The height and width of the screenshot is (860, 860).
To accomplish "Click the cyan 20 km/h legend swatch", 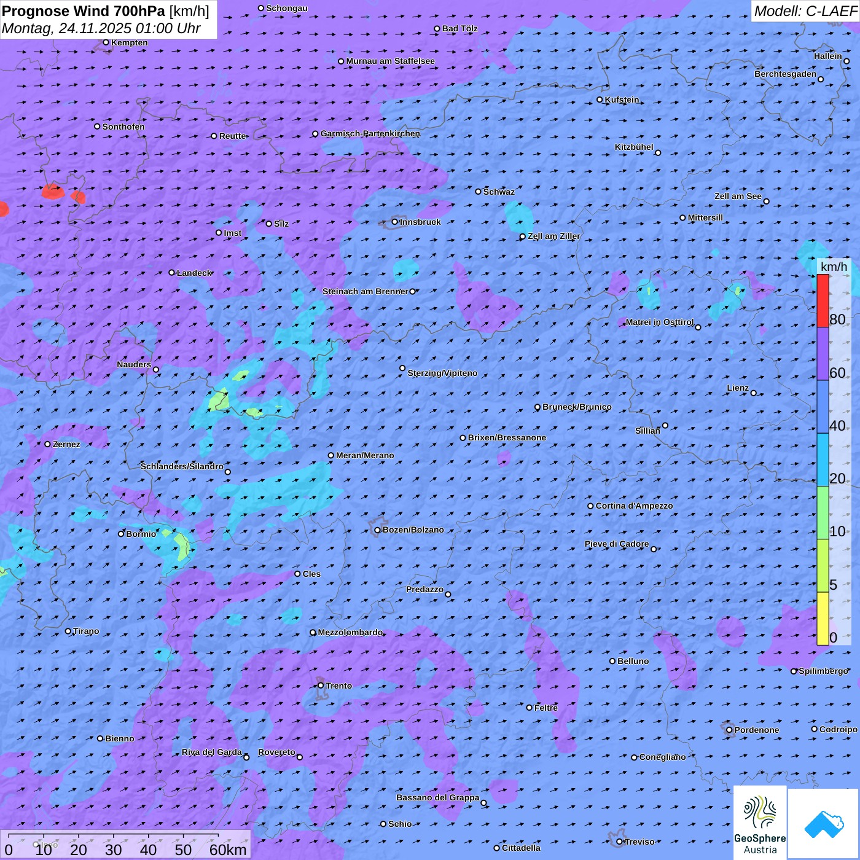I will (x=823, y=459).
